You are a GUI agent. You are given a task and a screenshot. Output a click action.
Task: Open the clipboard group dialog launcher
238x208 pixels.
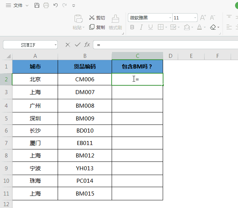tap(123, 34)
